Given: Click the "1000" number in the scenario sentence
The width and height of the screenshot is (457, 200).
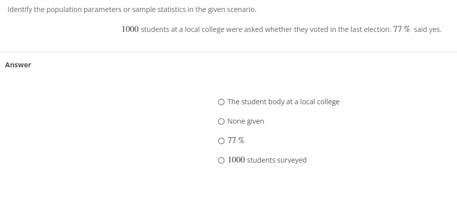Looking at the screenshot, I should (x=130, y=29).
